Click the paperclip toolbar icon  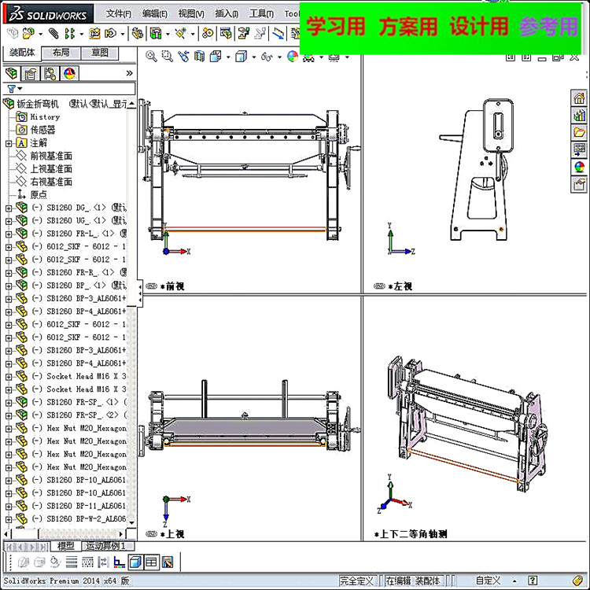point(53,34)
